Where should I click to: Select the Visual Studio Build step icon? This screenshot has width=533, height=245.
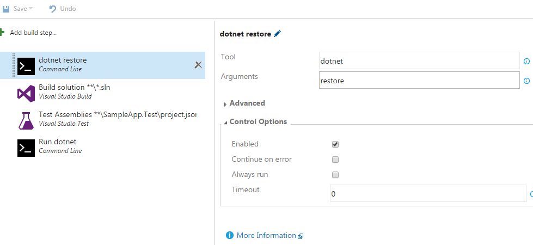coord(26,93)
